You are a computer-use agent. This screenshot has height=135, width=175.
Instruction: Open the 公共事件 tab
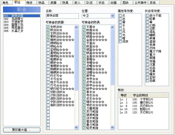(x=140, y=3)
